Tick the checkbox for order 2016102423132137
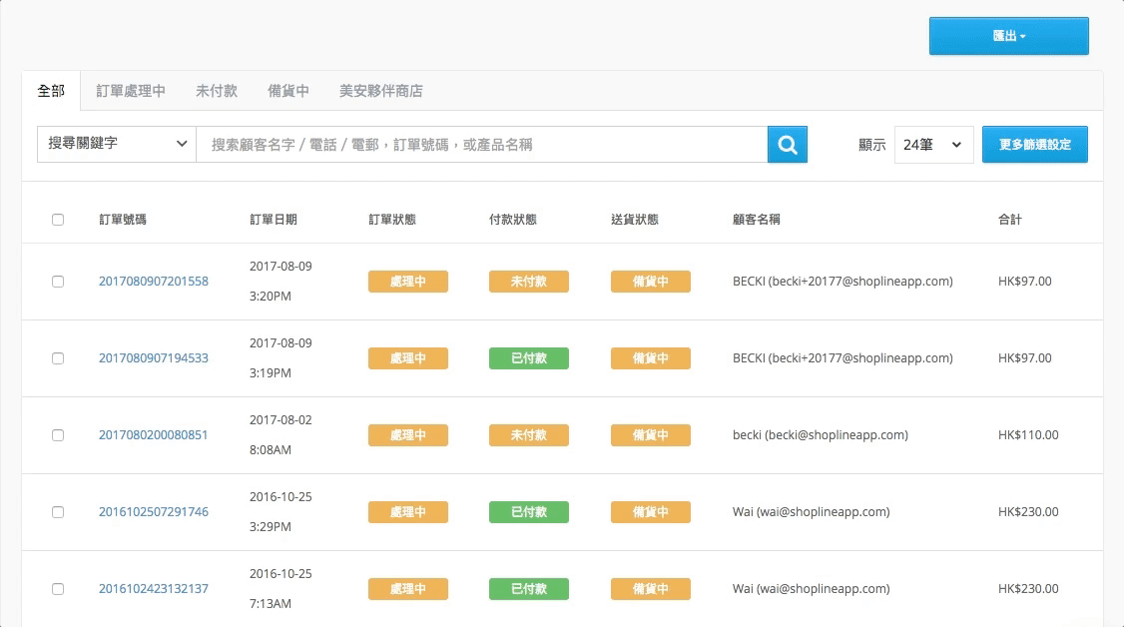Viewport: 1124px width, 627px height. [58, 589]
